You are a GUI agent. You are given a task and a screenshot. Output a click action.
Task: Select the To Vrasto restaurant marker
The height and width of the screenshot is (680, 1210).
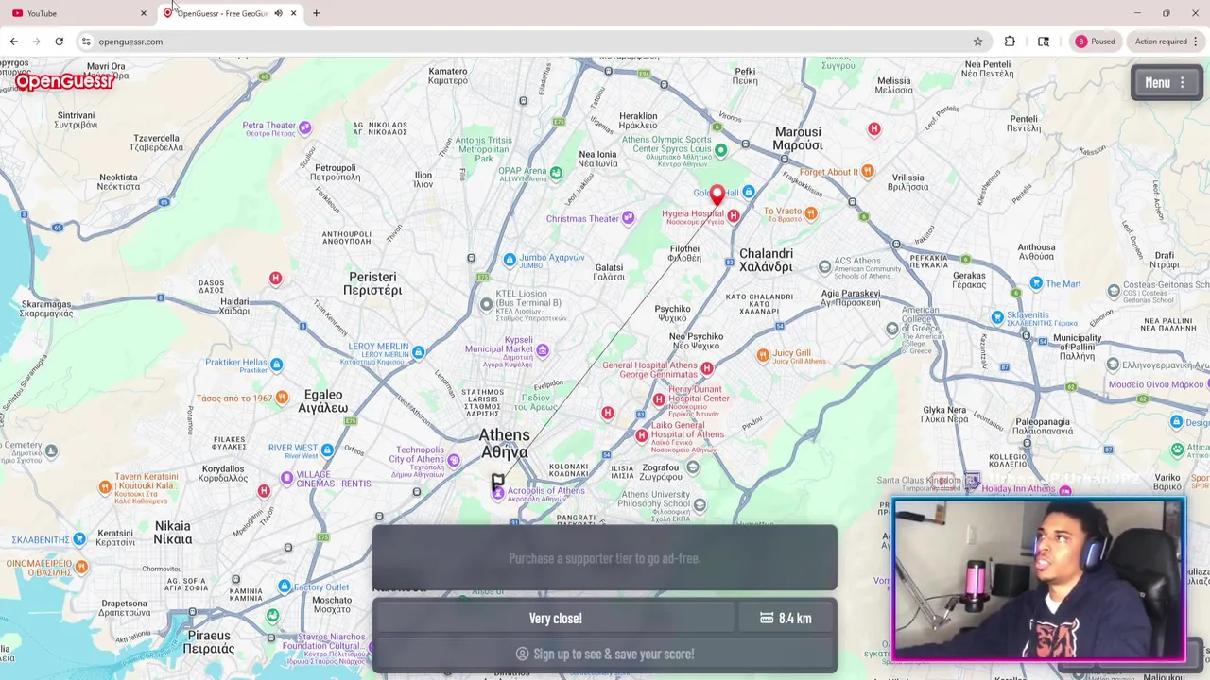(810, 214)
